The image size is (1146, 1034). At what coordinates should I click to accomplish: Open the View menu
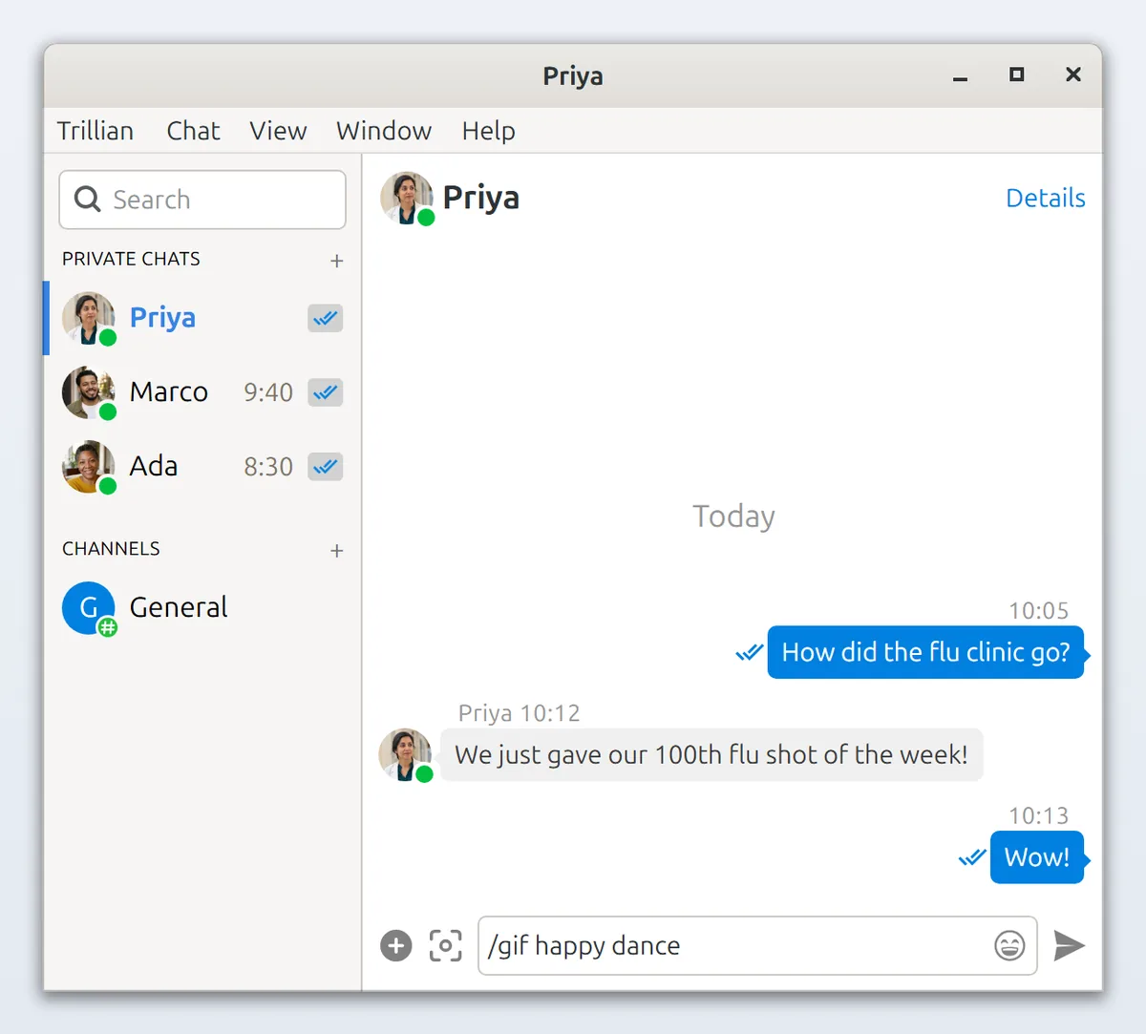[x=278, y=131]
